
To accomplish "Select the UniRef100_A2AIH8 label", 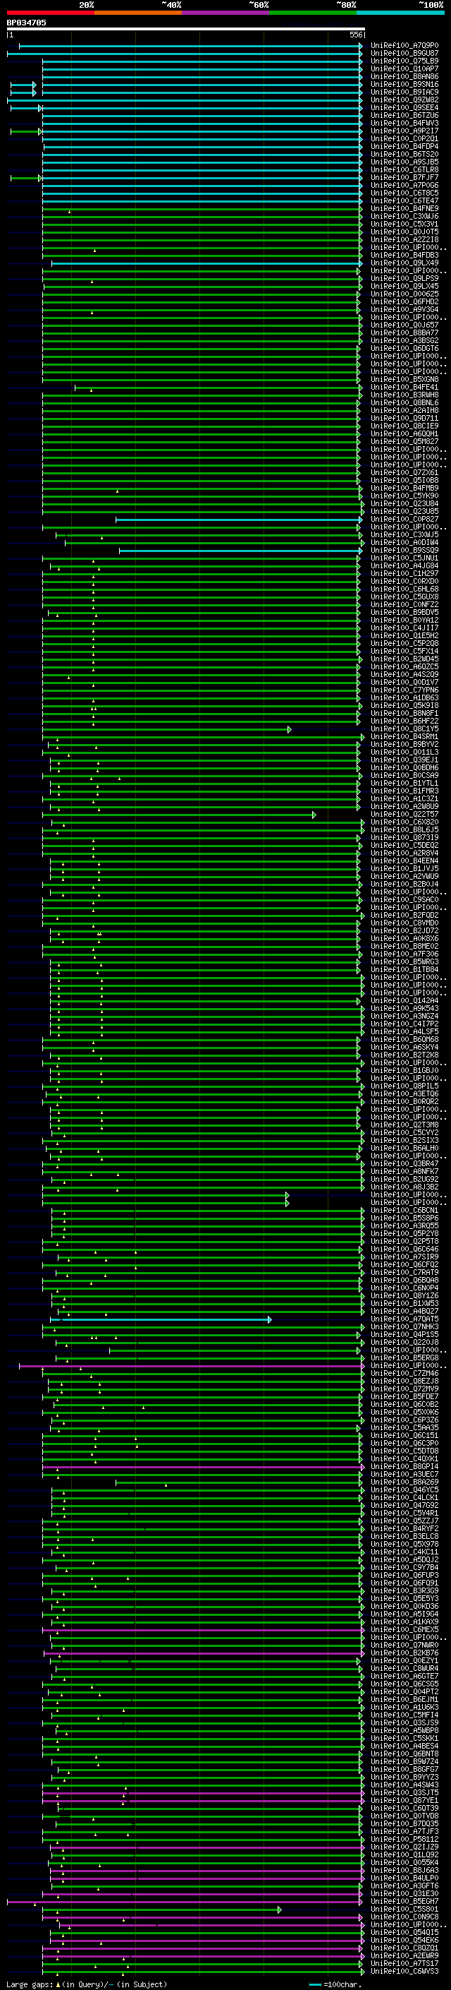I will point(404,410).
